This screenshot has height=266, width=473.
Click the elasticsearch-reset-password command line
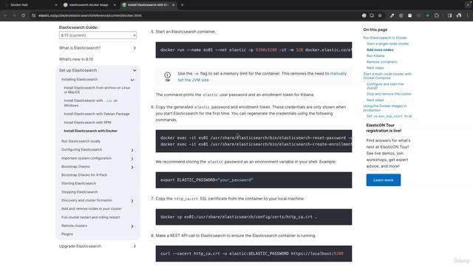[x=256, y=138]
